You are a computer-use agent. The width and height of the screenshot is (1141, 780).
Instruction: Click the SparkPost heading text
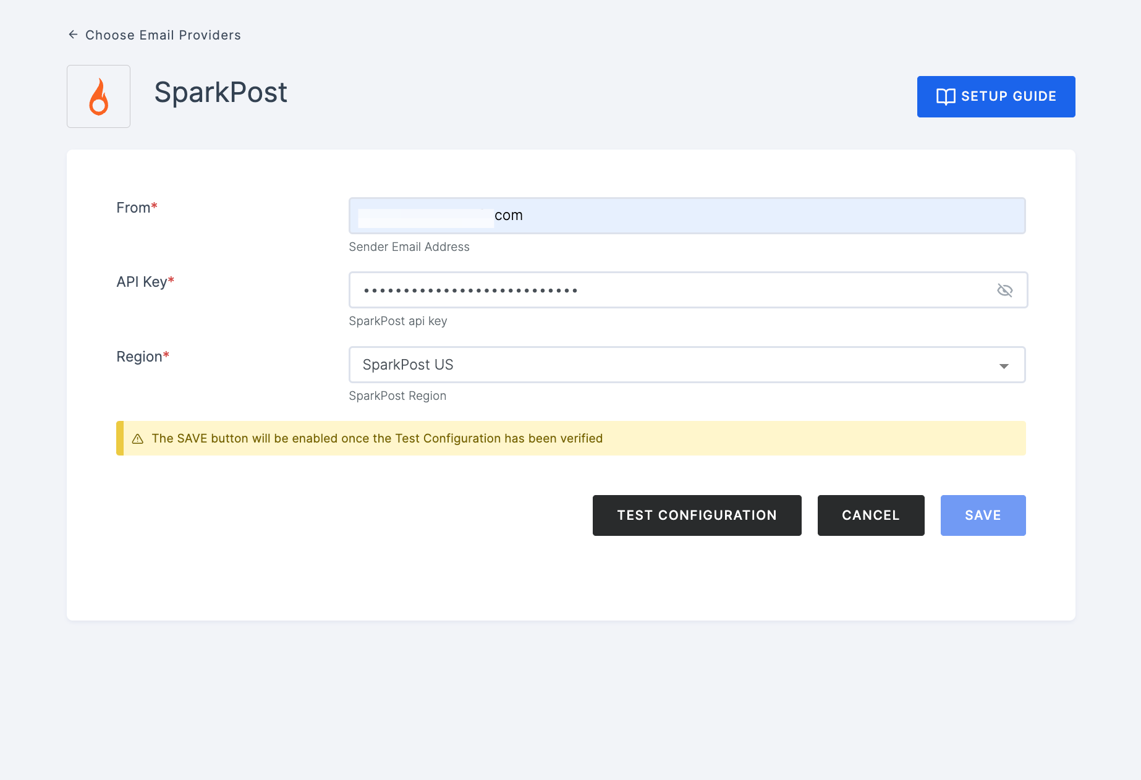click(x=221, y=93)
